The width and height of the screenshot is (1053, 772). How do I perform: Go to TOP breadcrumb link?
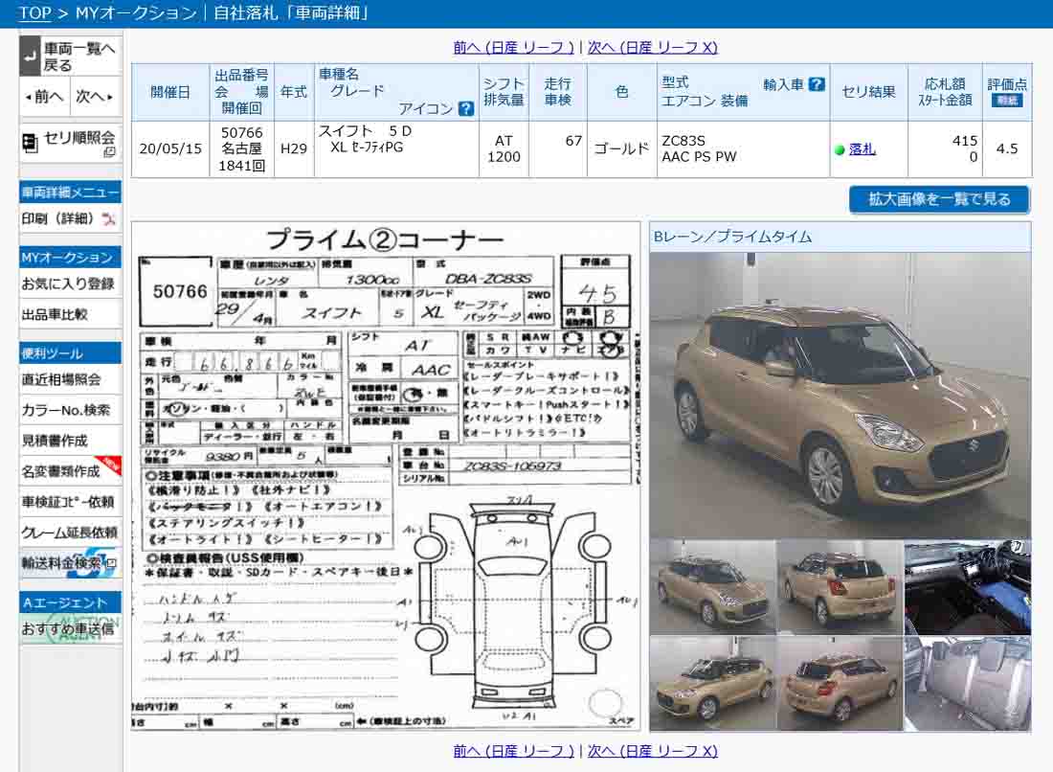tap(34, 12)
